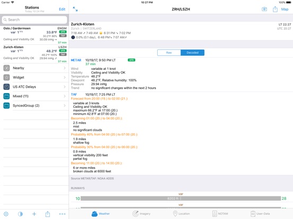The height and width of the screenshot is (219, 293).
Task: Tap the VFR badge in Zurich-Kloten station row
Action: [x=63, y=51]
